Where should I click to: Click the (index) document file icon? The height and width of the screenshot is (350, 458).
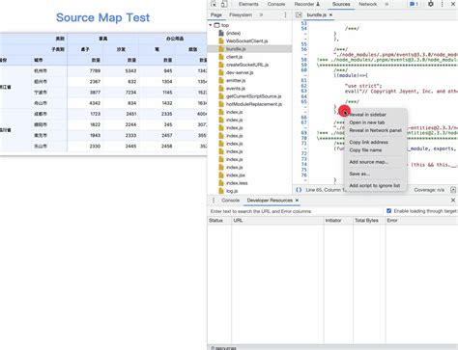(221, 33)
